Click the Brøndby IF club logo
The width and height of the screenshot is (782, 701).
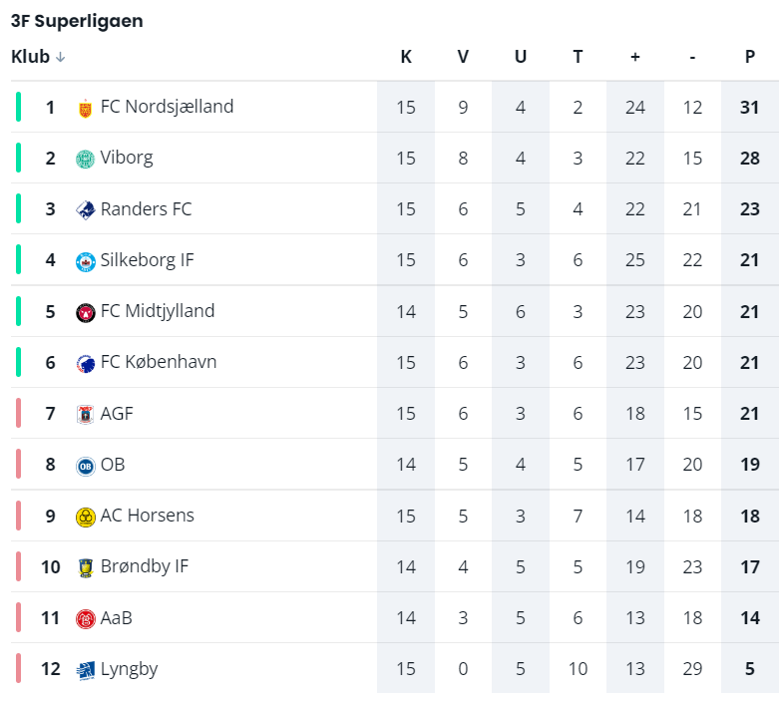(86, 567)
